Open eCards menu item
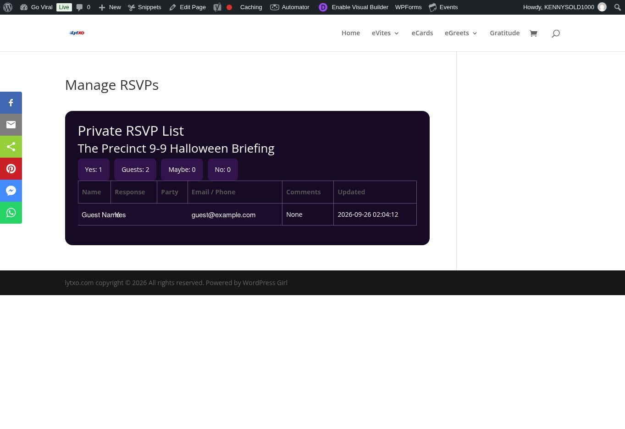 [x=422, y=33]
